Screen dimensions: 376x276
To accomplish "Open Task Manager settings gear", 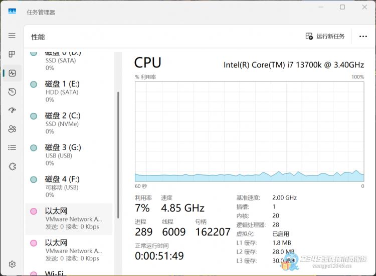I will pos(12,264).
